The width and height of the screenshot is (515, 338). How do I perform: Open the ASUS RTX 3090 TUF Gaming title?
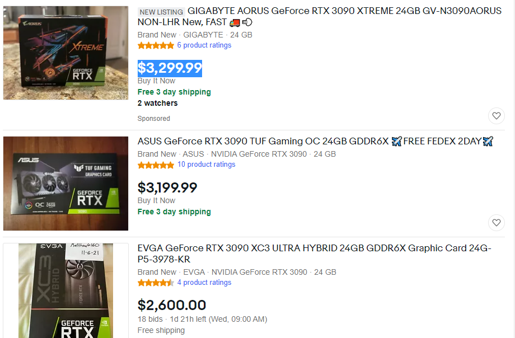click(x=315, y=141)
